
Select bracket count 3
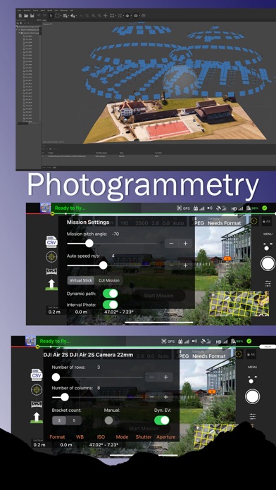pos(59,420)
